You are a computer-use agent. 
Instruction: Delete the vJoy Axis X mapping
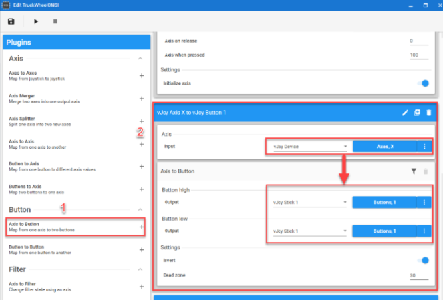[428, 113]
